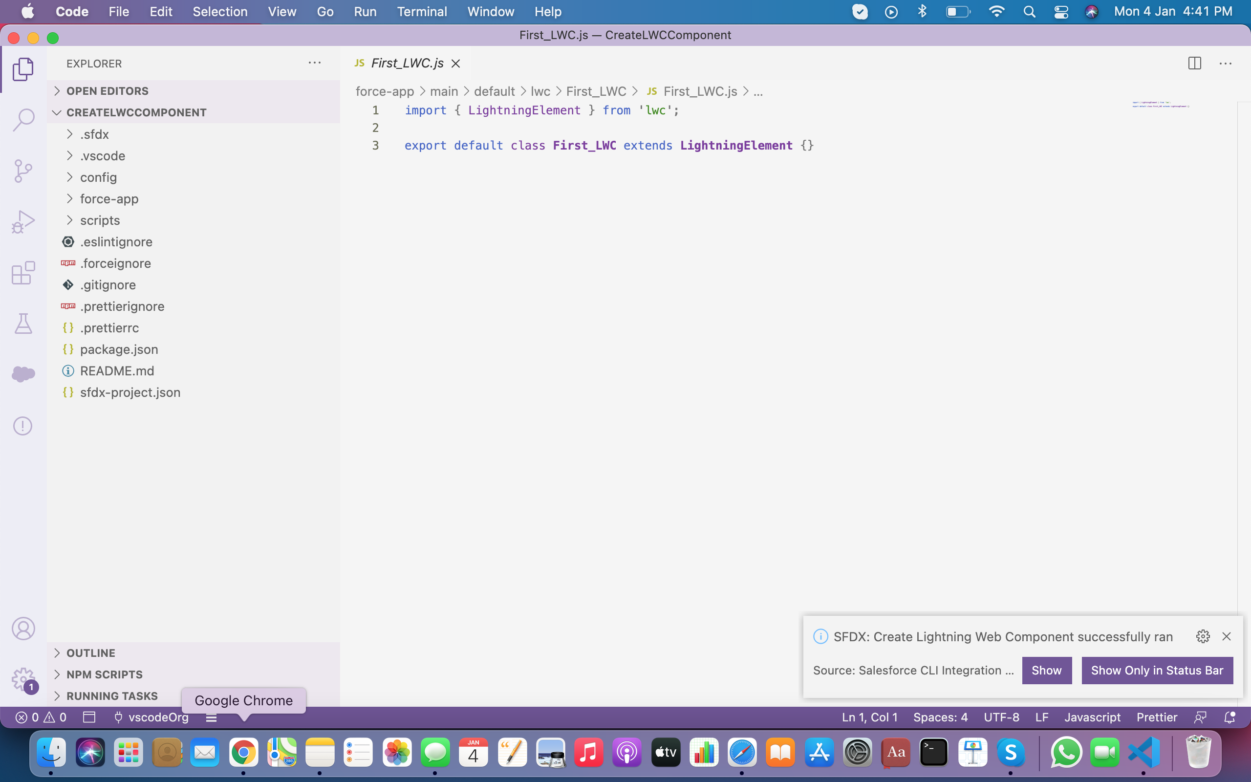
Task: Click the Show button in notification
Action: (x=1046, y=670)
